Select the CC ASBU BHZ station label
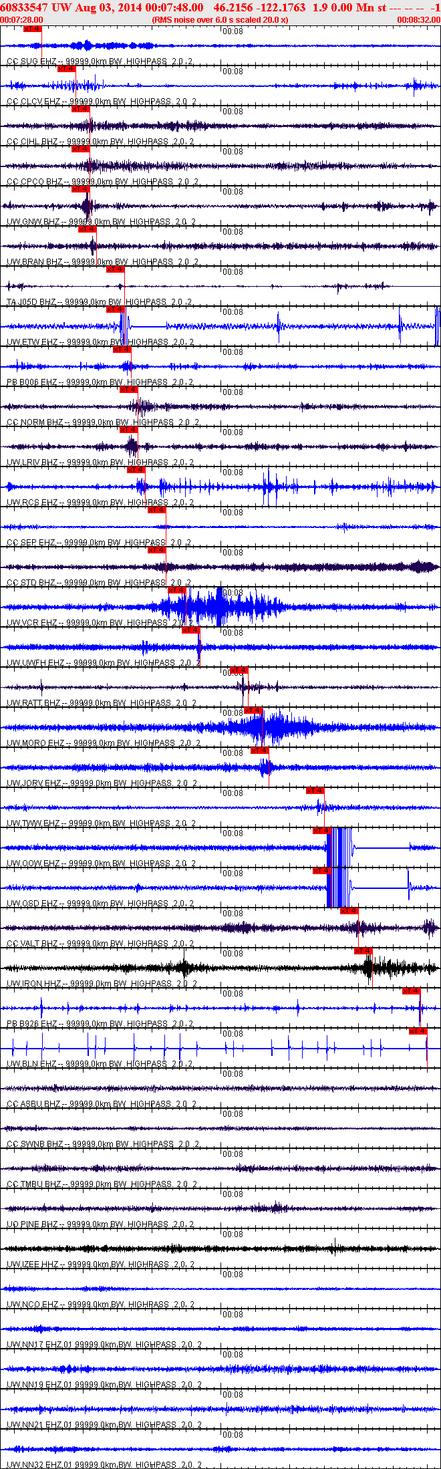The height and width of the screenshot is (1469, 441). point(102,1104)
